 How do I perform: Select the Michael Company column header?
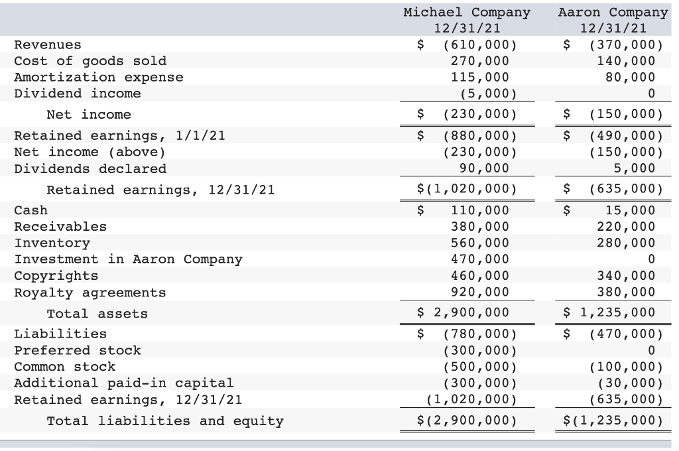pos(467,12)
